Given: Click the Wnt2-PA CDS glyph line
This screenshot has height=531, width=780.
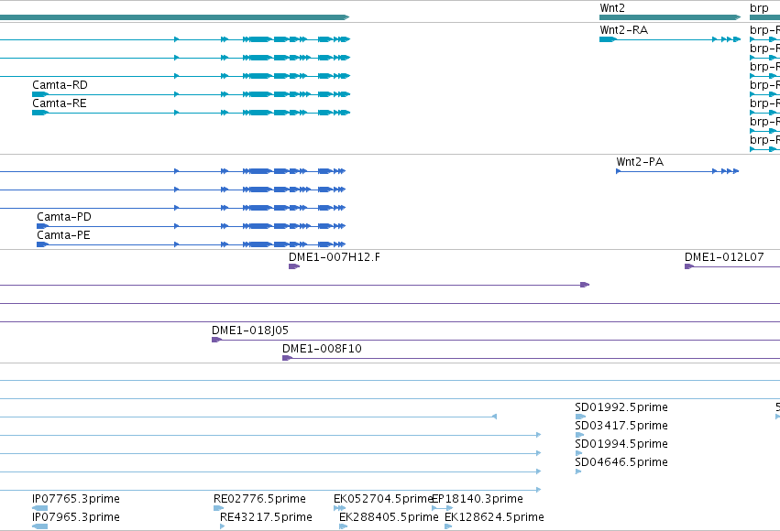Looking at the screenshot, I should [x=677, y=171].
